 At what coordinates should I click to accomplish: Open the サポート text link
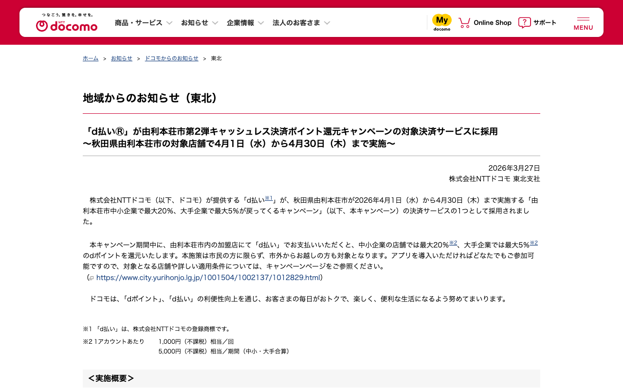[x=545, y=23]
